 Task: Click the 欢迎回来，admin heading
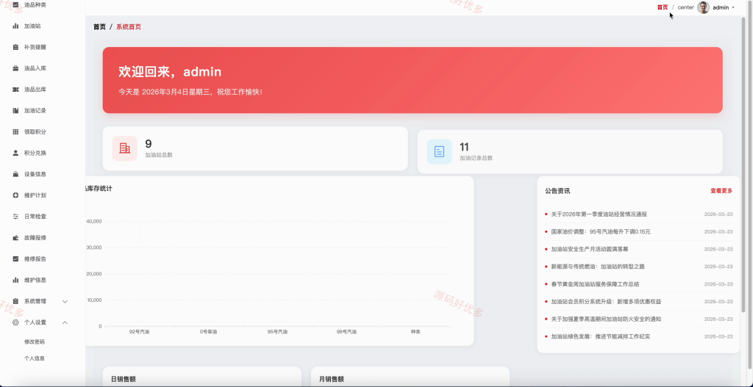[x=170, y=72]
